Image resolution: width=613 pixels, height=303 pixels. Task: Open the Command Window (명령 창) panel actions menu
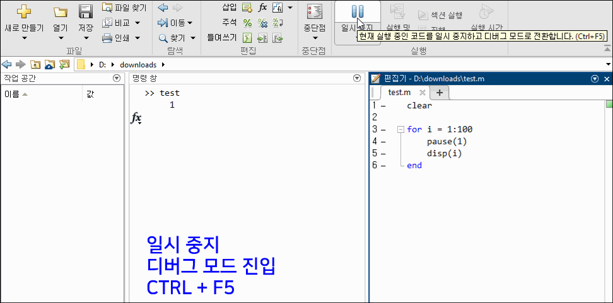pyautogui.click(x=356, y=79)
